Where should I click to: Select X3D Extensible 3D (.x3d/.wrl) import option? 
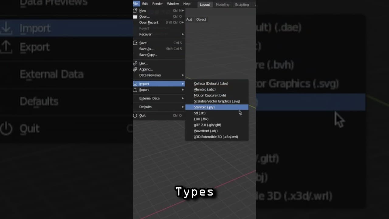(x=217, y=137)
